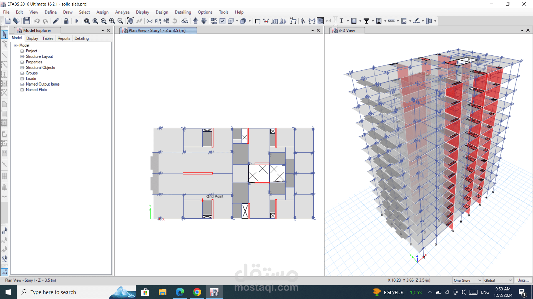The width and height of the screenshot is (533, 299).
Task: Set Elevation view via 'elev' icon
Action: [x=166, y=21]
